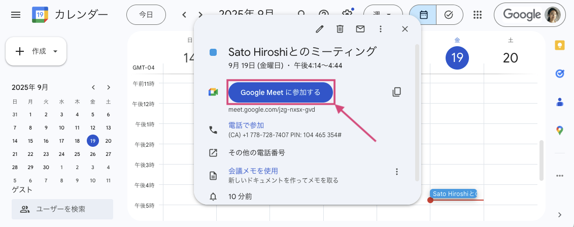The height and width of the screenshot is (227, 574).
Task: Copy the Meet link with copy icon
Action: 396,92
